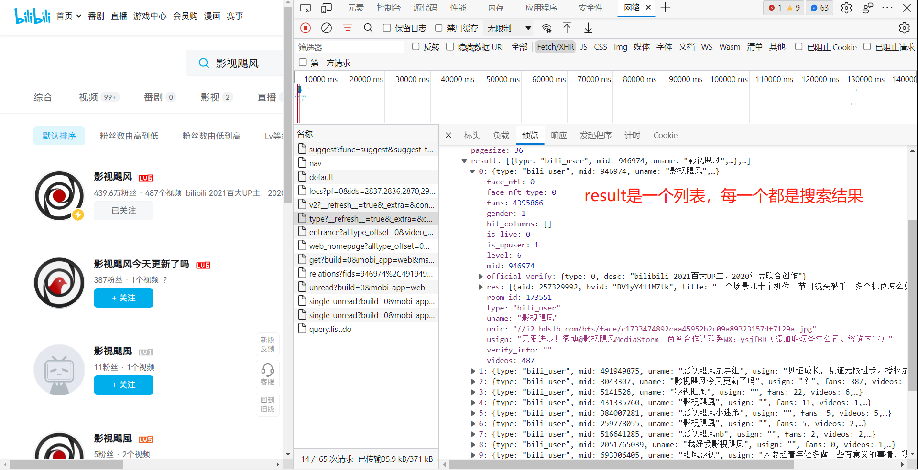Select the JS request type filter
Image resolution: width=918 pixels, height=470 pixels.
click(584, 47)
